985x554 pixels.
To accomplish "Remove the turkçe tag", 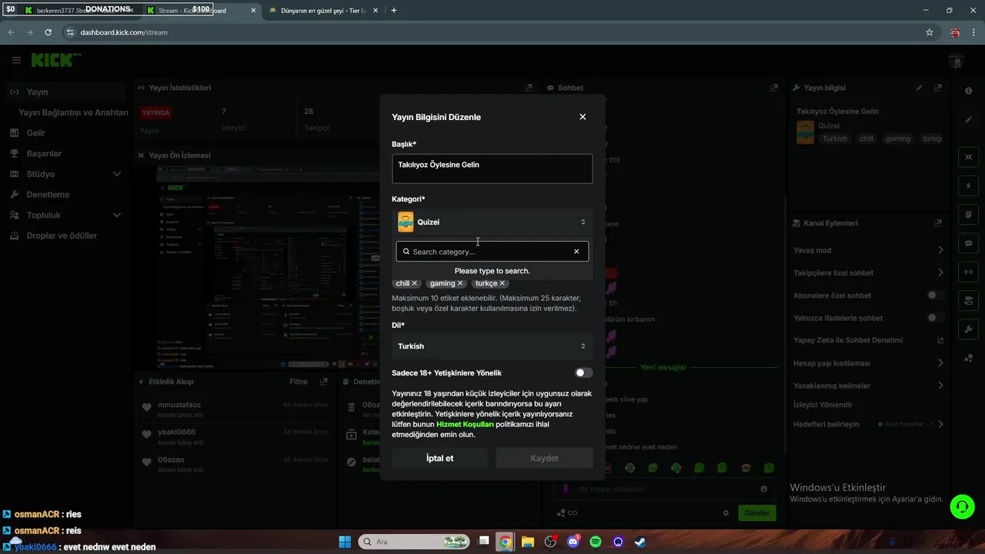I will pos(503,283).
